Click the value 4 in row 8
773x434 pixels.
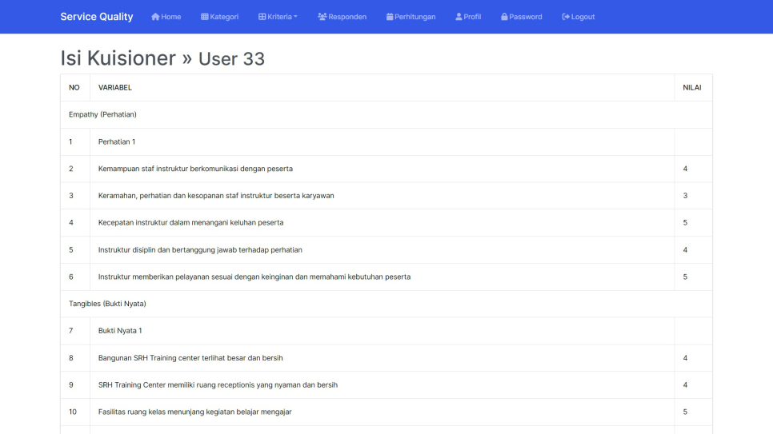685,358
